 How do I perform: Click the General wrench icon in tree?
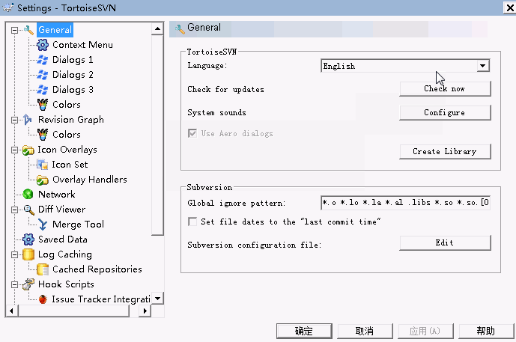coord(28,30)
